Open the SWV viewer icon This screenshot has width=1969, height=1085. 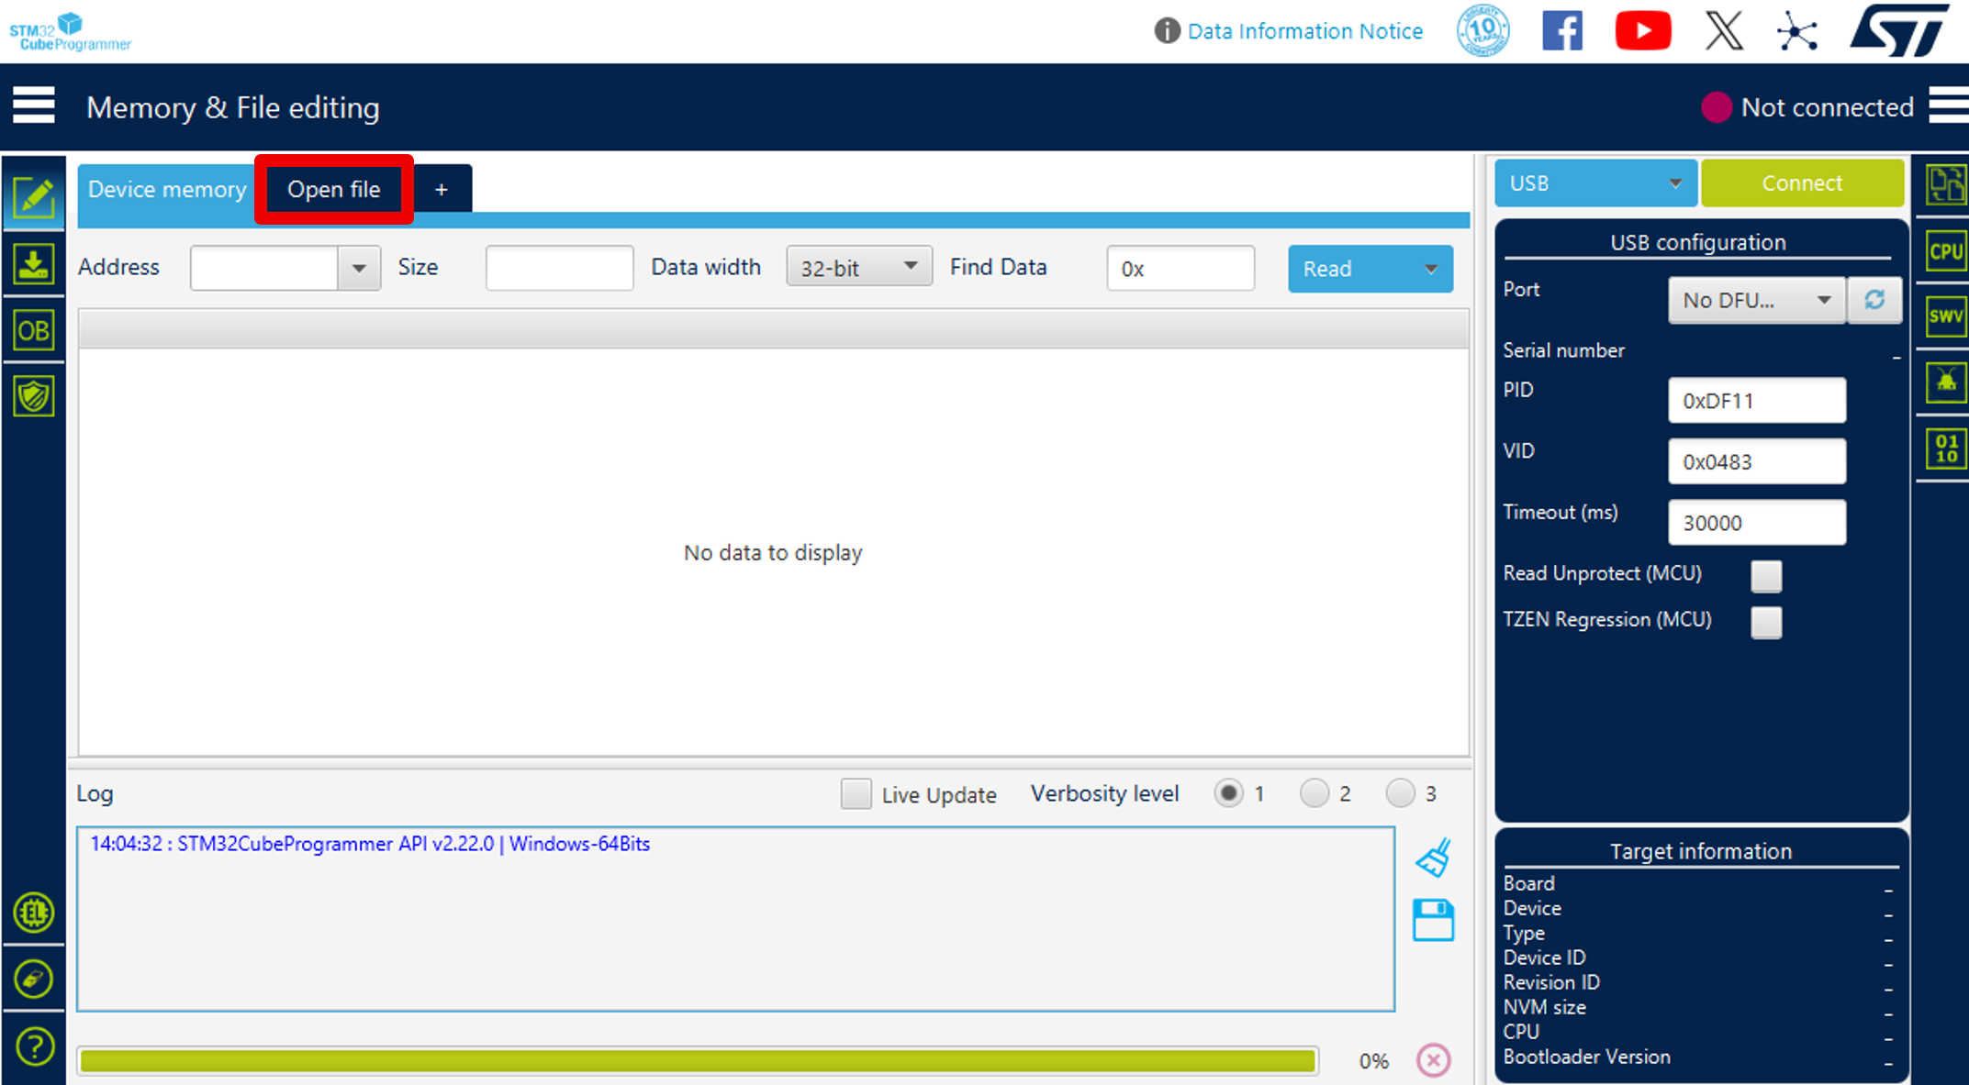(x=1945, y=316)
